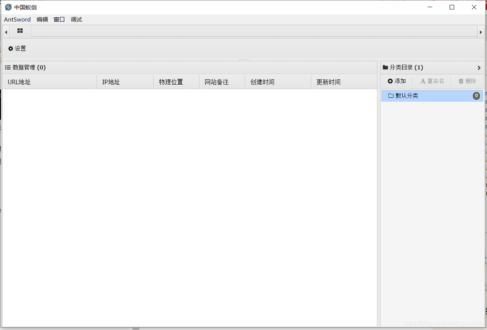This screenshot has height=330, width=487.
Task: Close the 中国蚁剑 window
Action: [x=474, y=7]
